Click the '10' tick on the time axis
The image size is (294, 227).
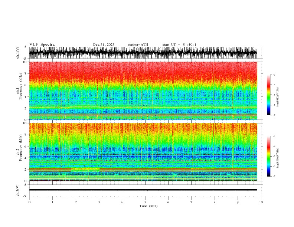261,202
